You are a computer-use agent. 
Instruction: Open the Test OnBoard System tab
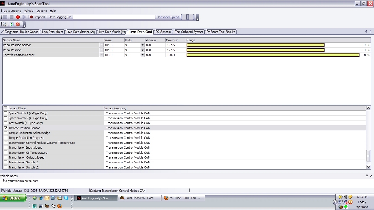click(189, 32)
